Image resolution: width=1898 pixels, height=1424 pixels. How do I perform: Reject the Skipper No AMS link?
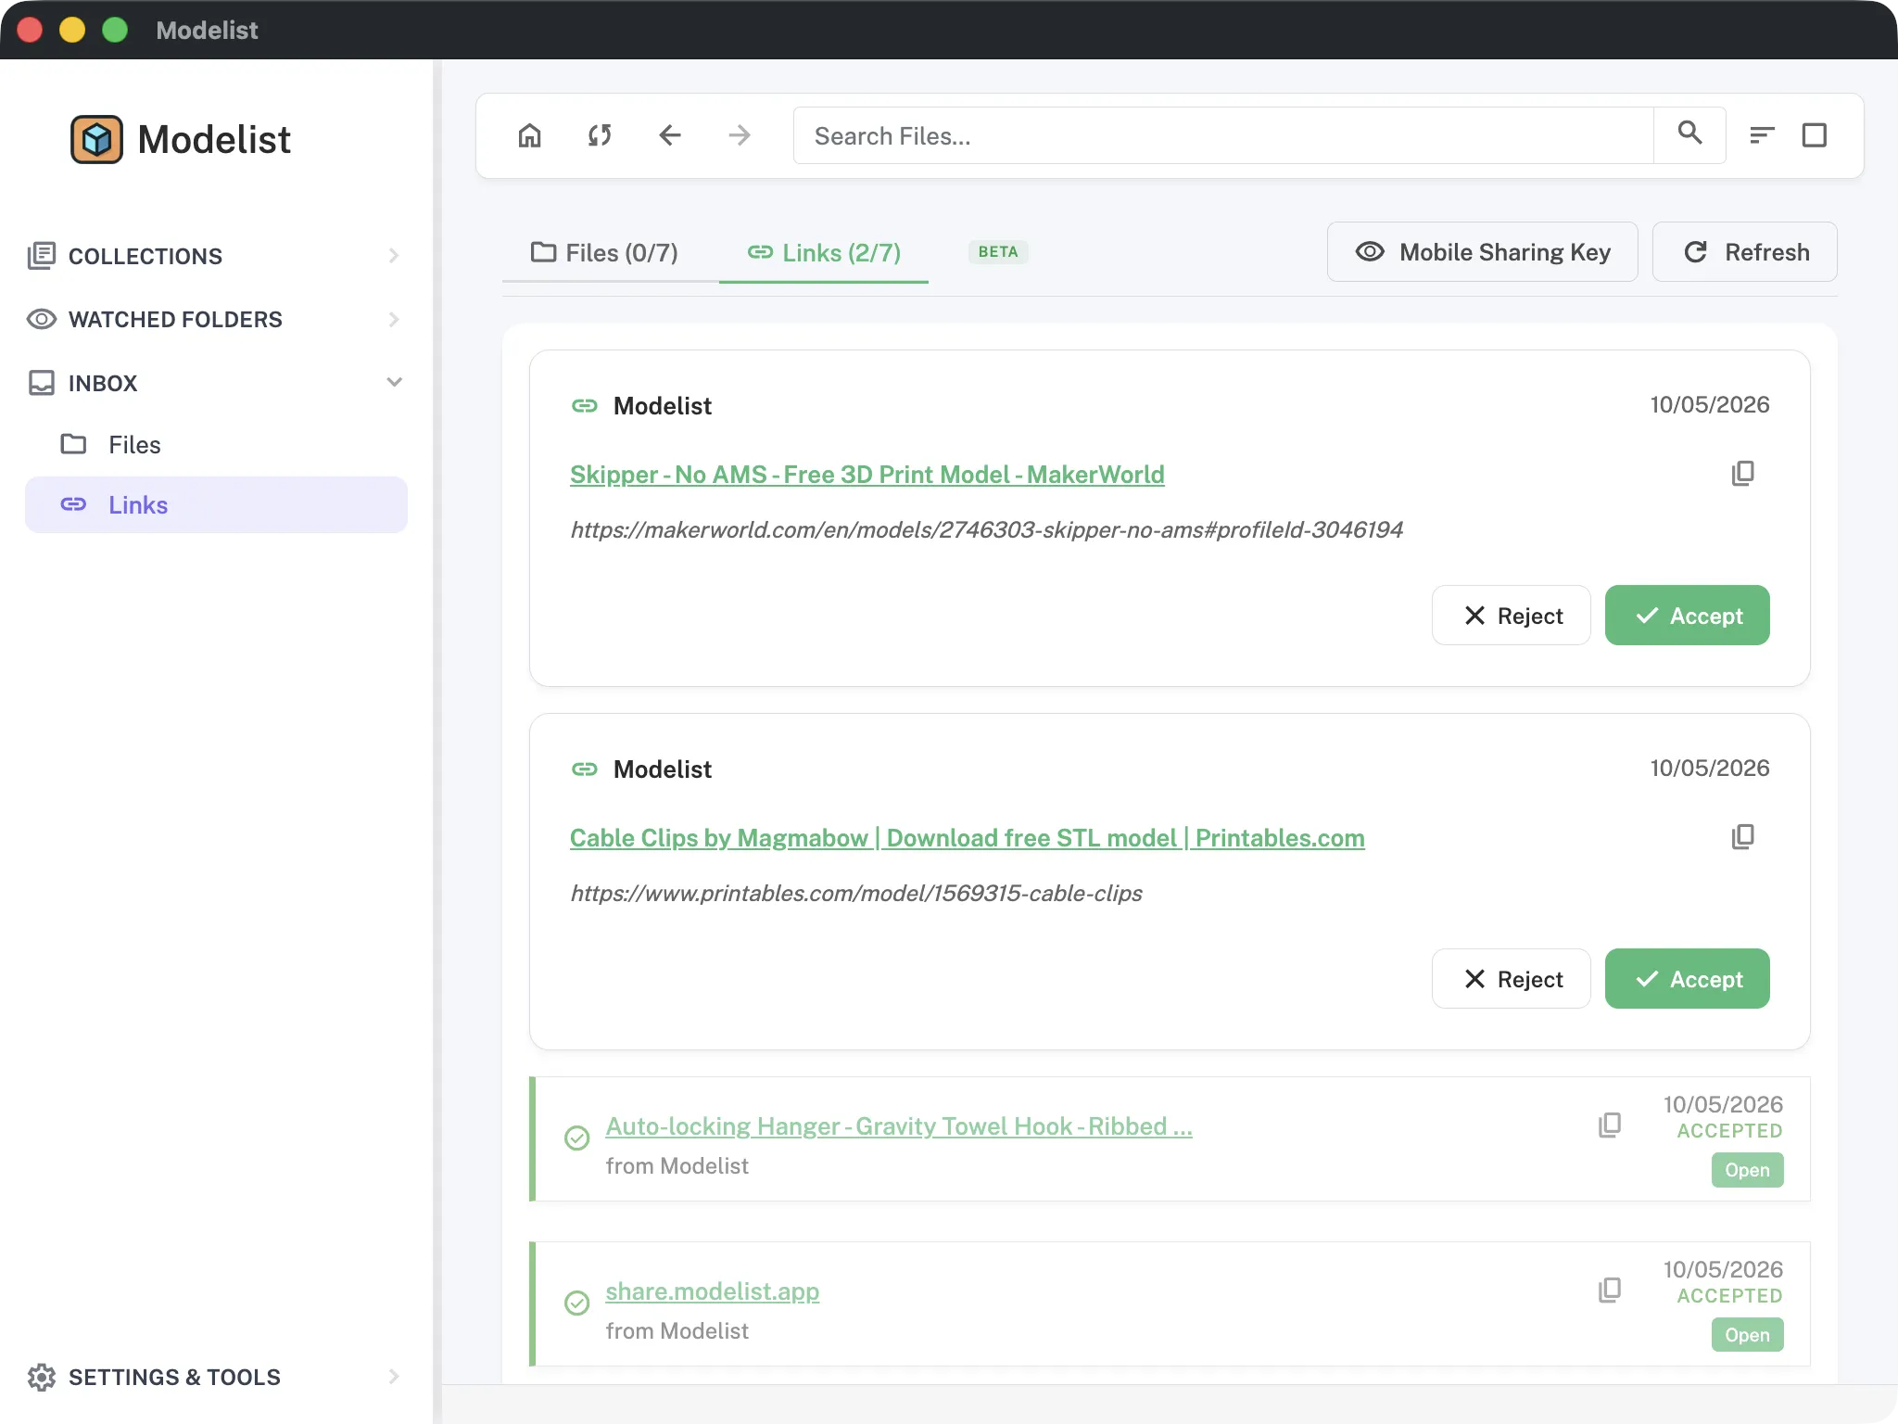click(x=1511, y=616)
